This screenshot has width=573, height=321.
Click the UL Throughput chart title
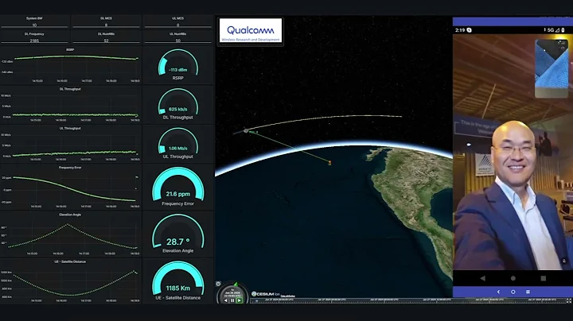(70, 129)
